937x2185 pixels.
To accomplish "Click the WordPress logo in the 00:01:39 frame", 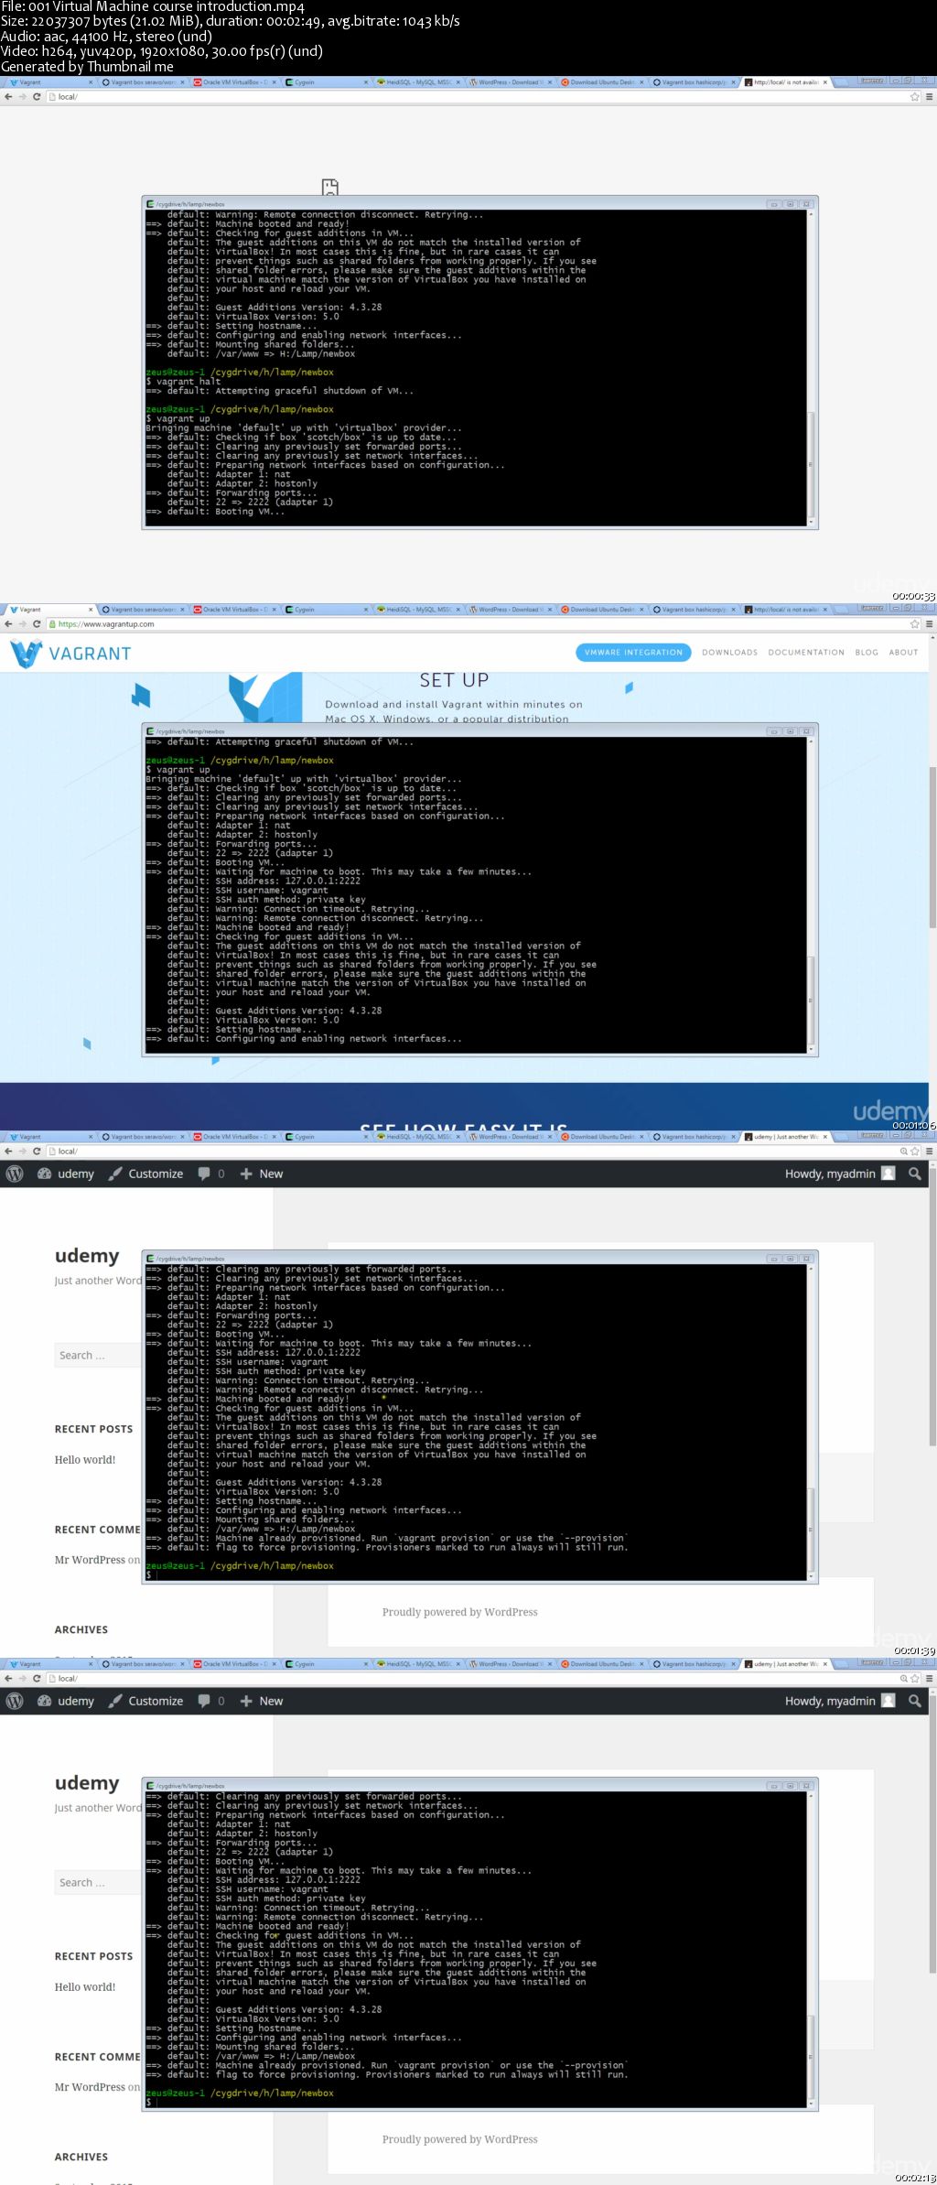I will pyautogui.click(x=15, y=1174).
